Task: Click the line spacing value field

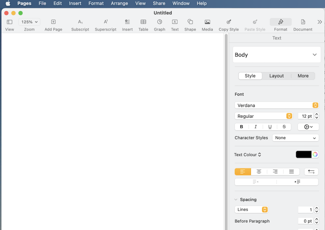Action: pyautogui.click(x=305, y=209)
